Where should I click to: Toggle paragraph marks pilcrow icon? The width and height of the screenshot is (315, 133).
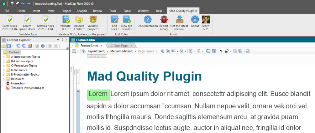[x=221, y=51]
